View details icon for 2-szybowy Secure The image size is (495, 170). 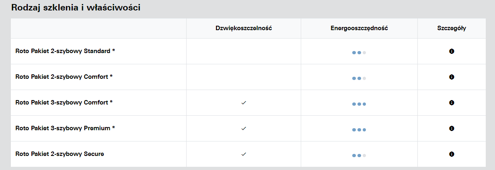point(452,154)
